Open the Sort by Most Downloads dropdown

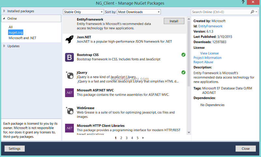click(139, 12)
